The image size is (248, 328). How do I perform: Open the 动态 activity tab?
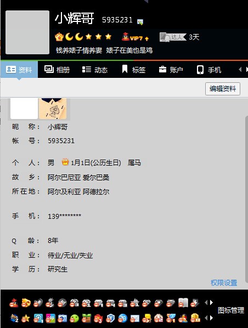(95, 70)
